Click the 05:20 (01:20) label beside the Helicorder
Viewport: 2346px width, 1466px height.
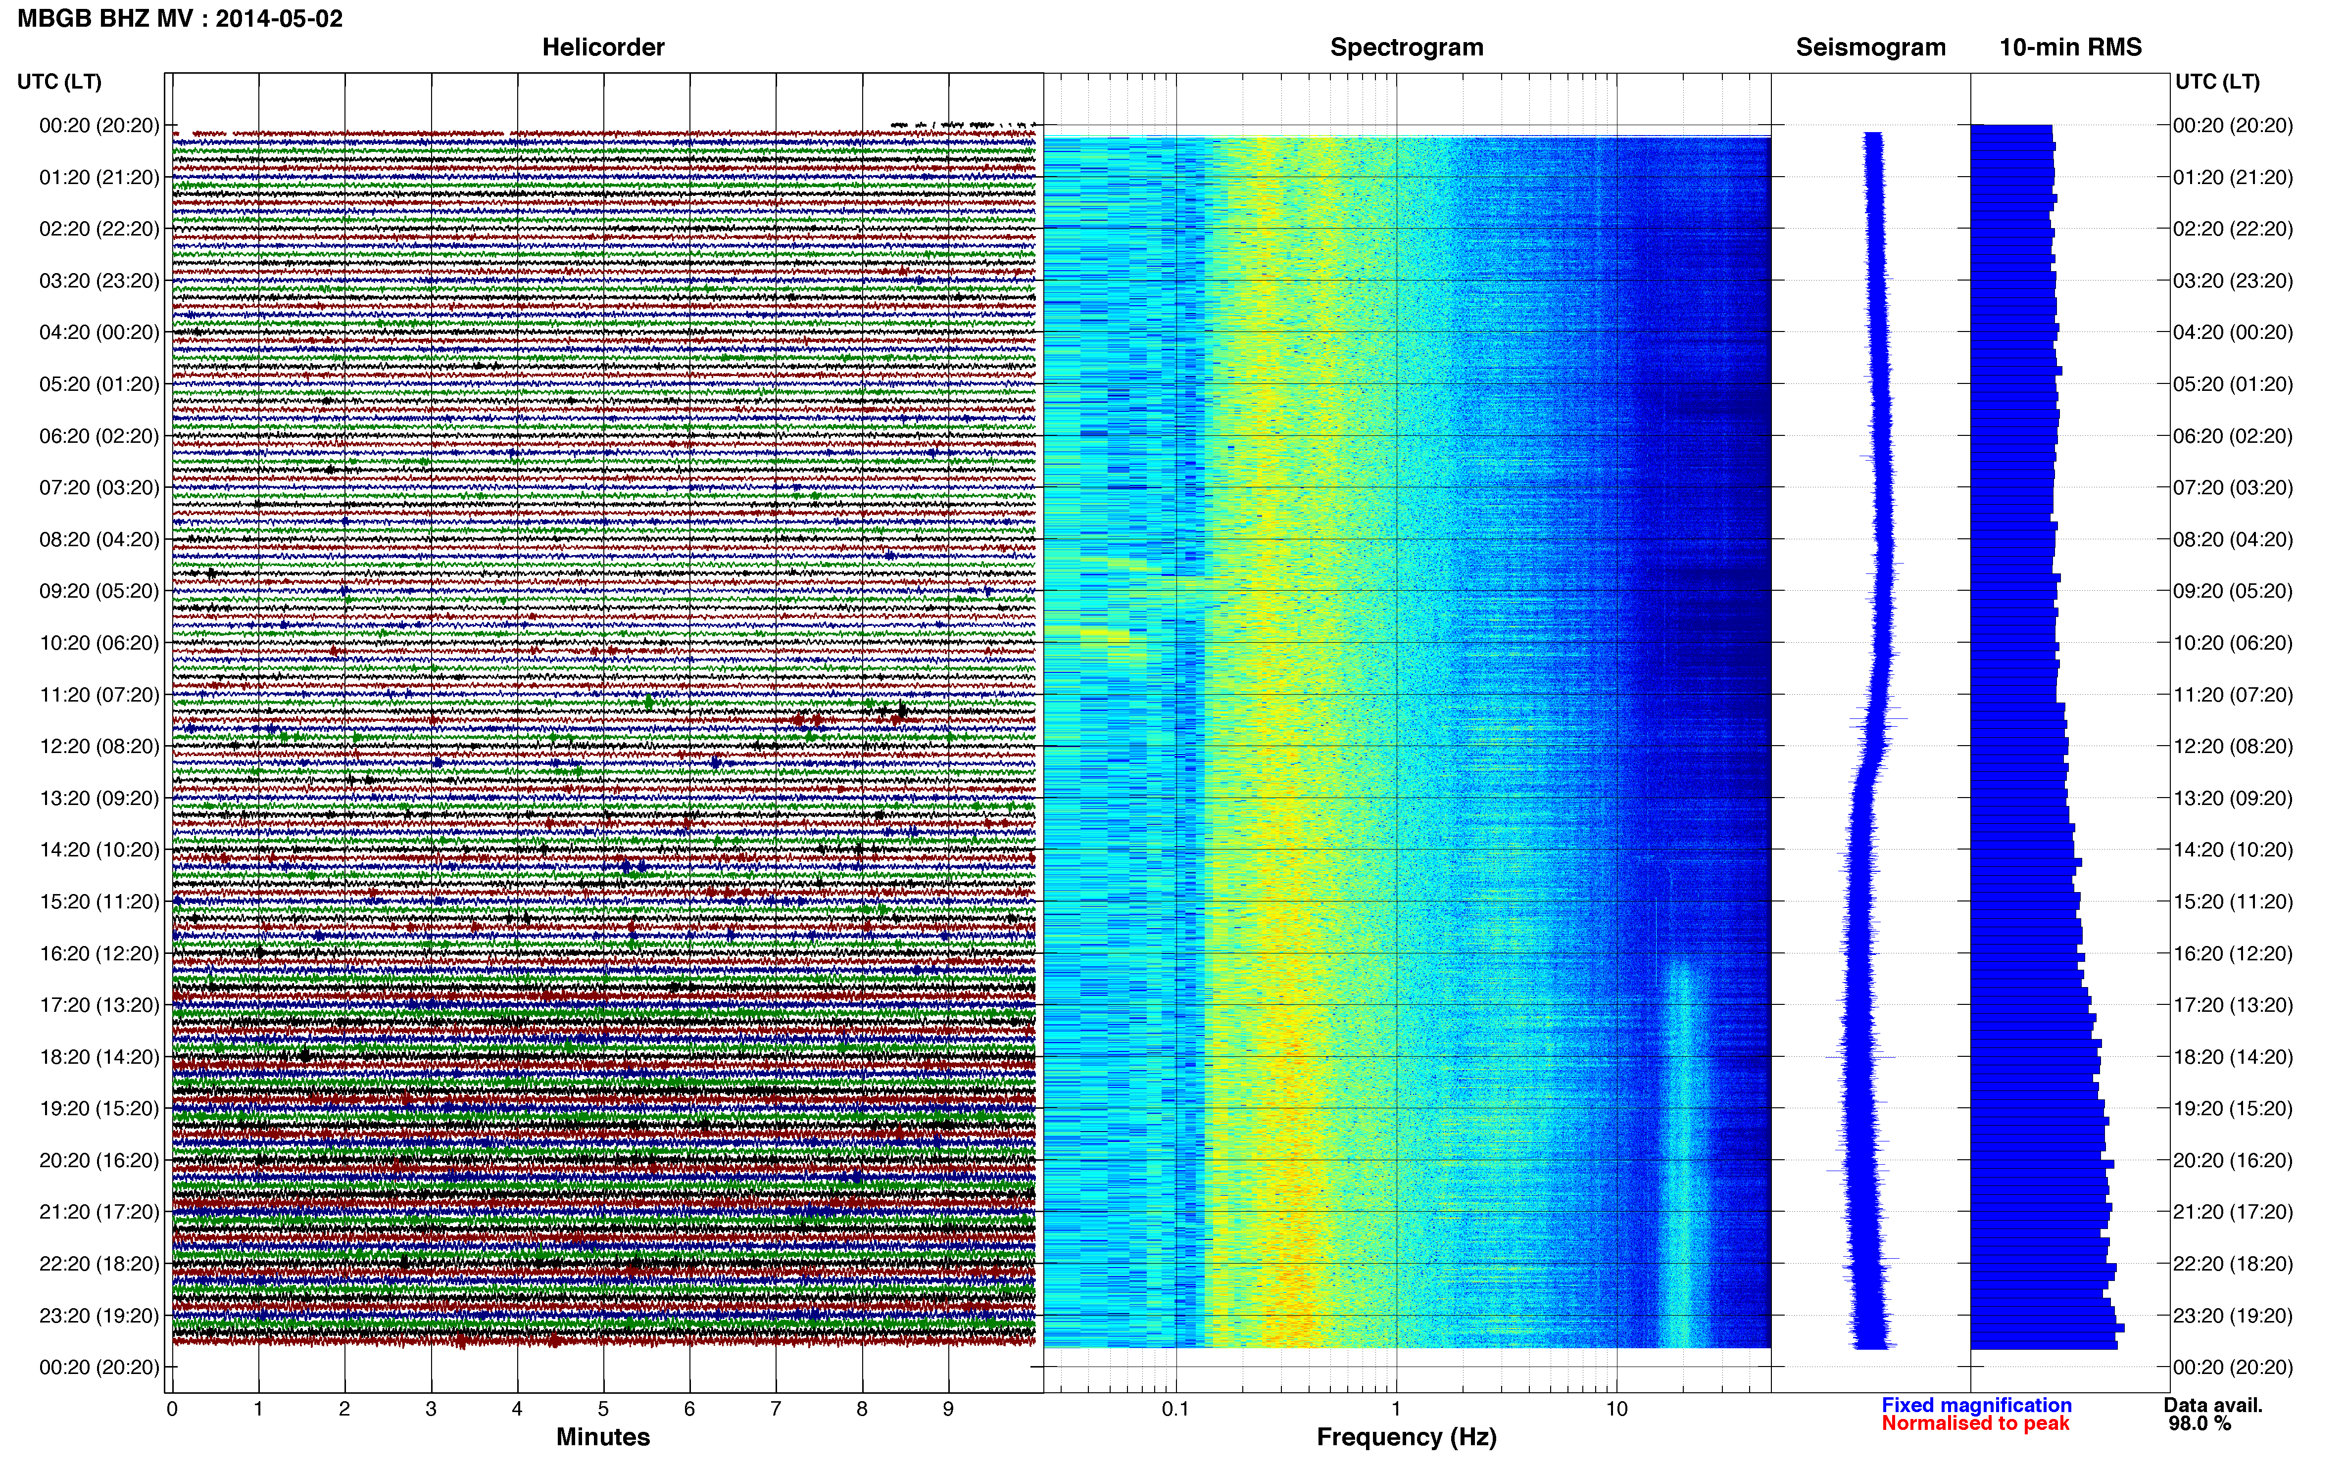coord(99,384)
